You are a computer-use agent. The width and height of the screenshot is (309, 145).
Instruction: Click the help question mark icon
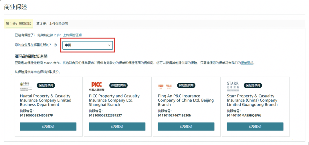click(x=55, y=45)
